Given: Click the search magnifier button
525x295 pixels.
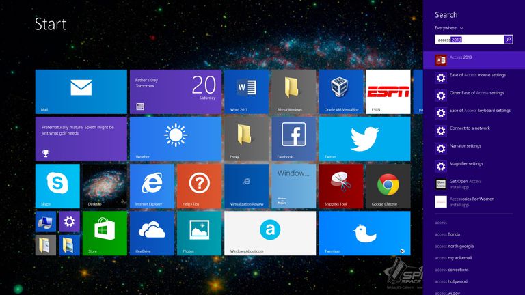Looking at the screenshot, I should pyautogui.click(x=509, y=40).
